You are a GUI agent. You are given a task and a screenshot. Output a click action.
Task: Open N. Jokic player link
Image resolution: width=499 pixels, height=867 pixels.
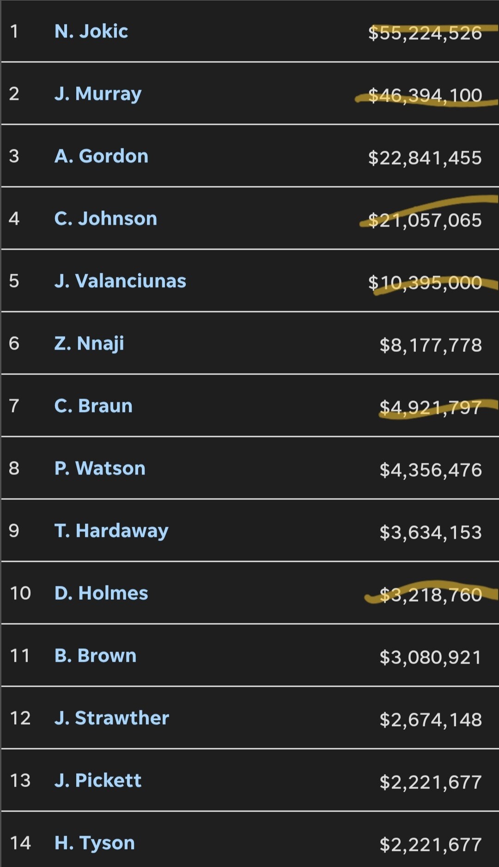[91, 31]
